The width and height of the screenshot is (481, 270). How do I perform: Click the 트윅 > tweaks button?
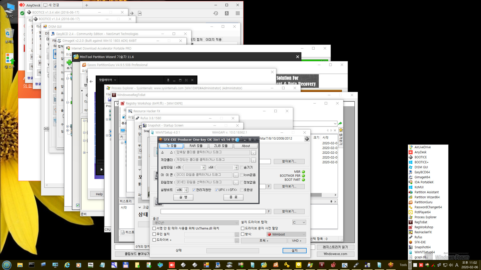click(x=264, y=241)
